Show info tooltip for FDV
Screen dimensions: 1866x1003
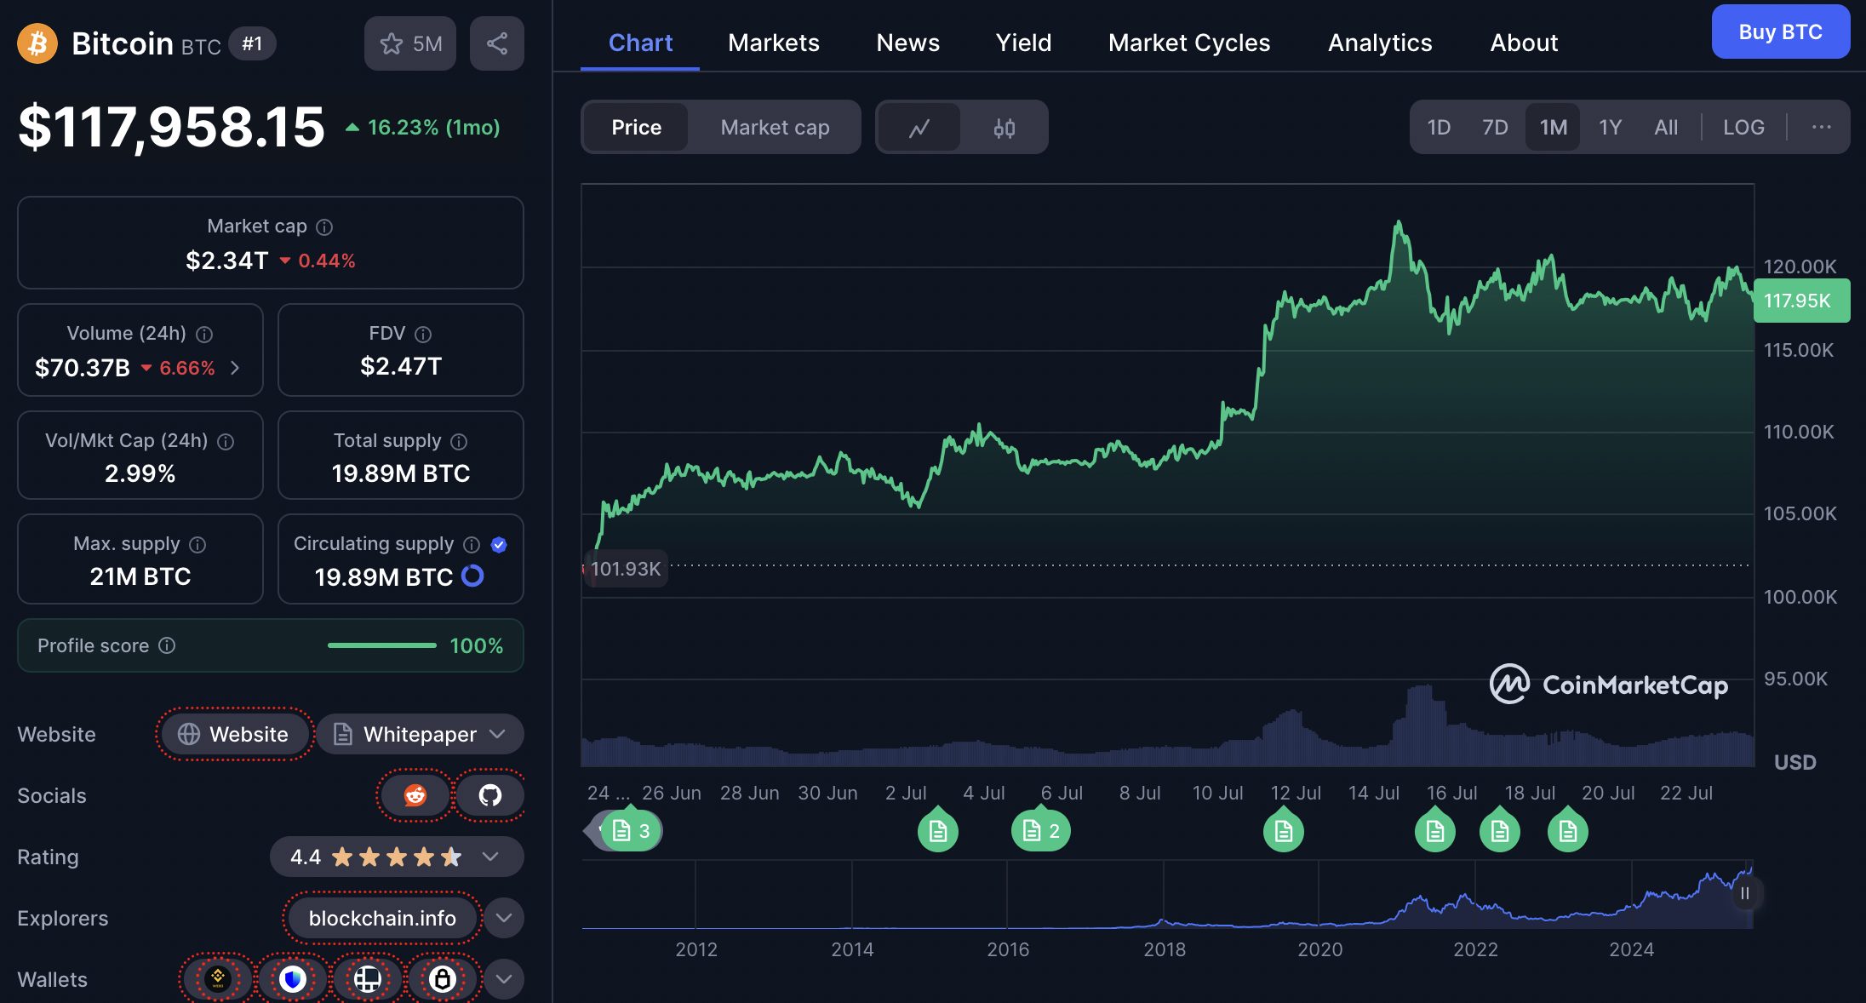tap(423, 334)
